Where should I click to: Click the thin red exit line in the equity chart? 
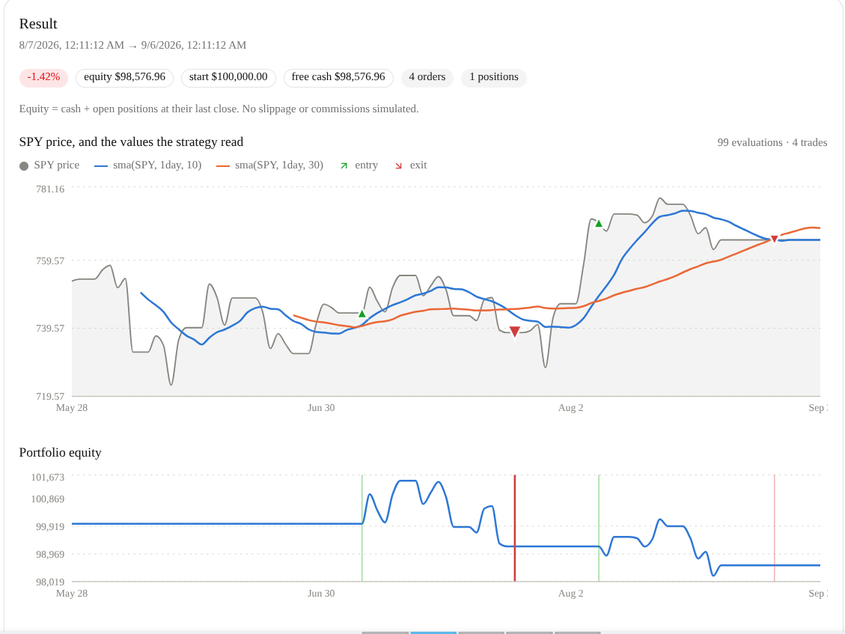tap(775, 528)
